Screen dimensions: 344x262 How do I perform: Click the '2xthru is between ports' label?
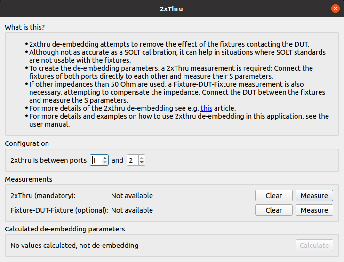(x=48, y=160)
